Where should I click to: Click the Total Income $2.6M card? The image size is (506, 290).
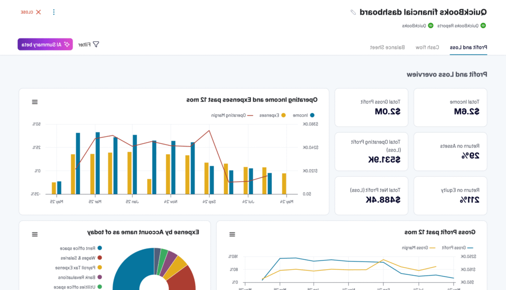pos(450,107)
